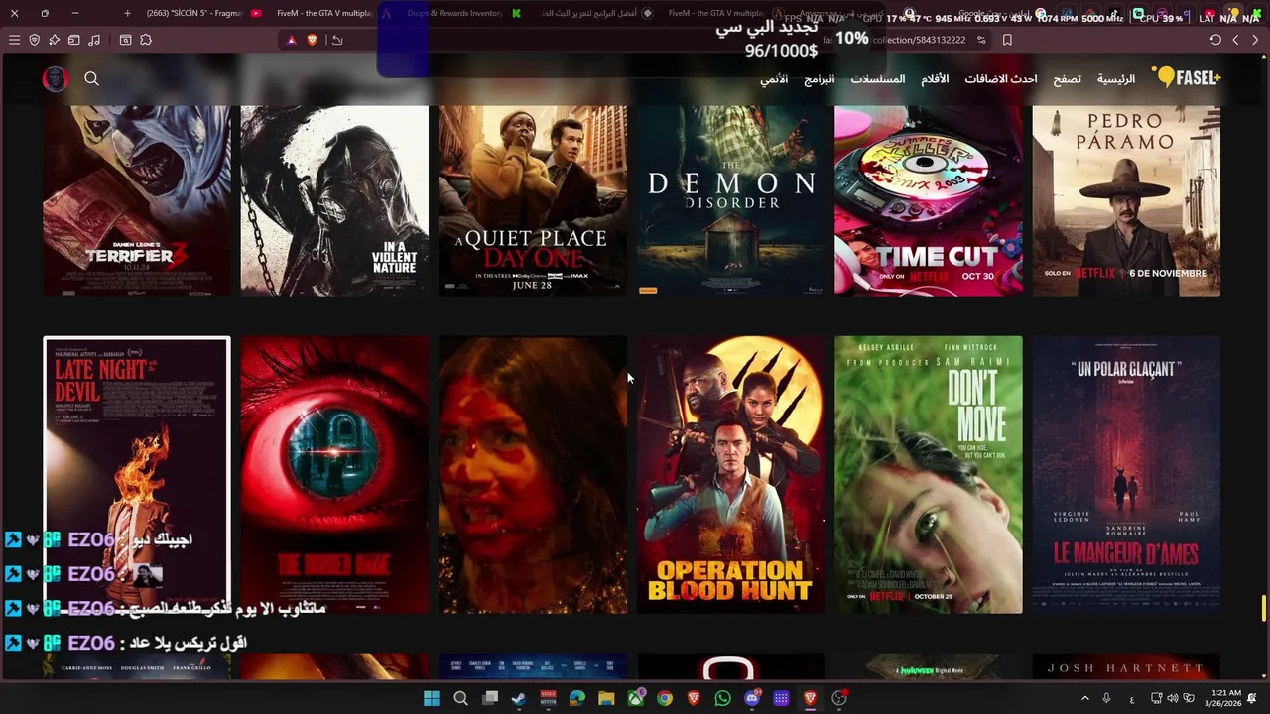Open the music note playlist icon
The height and width of the screenshot is (714, 1270).
click(x=94, y=40)
